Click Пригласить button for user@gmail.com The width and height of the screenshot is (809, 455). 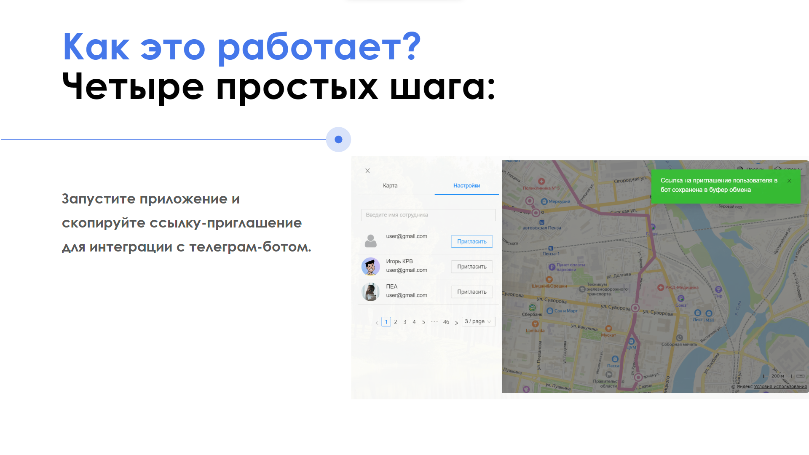471,241
